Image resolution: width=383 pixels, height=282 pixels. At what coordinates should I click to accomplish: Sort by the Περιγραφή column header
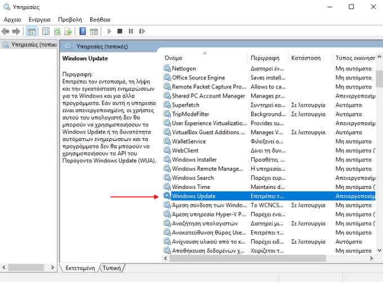click(265, 58)
